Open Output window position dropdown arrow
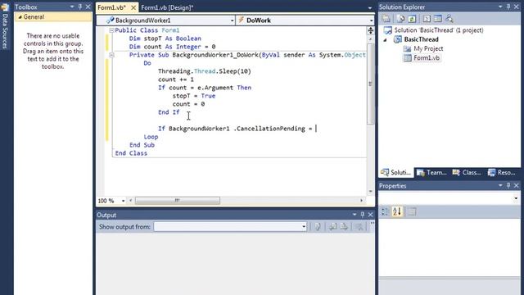 click(x=355, y=215)
